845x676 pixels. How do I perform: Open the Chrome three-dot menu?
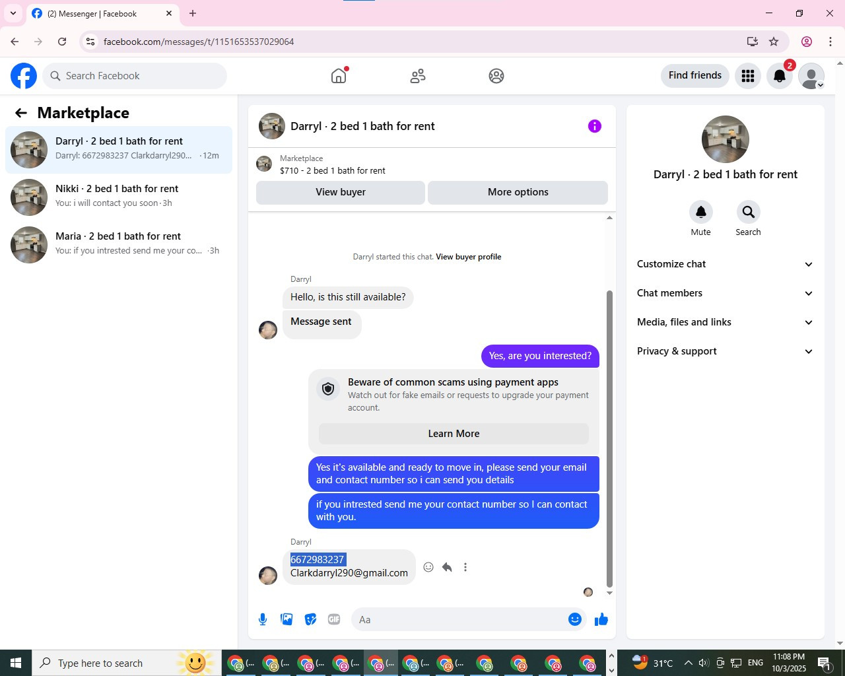click(830, 42)
